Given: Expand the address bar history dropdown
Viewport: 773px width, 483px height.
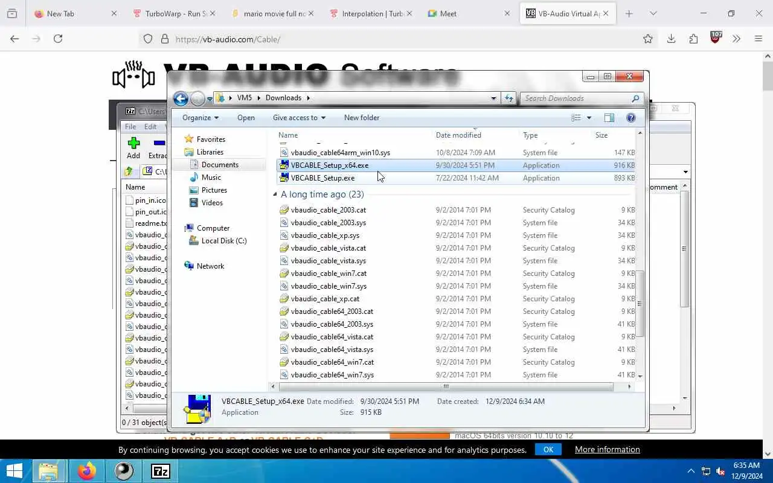Looking at the screenshot, I should point(493,98).
